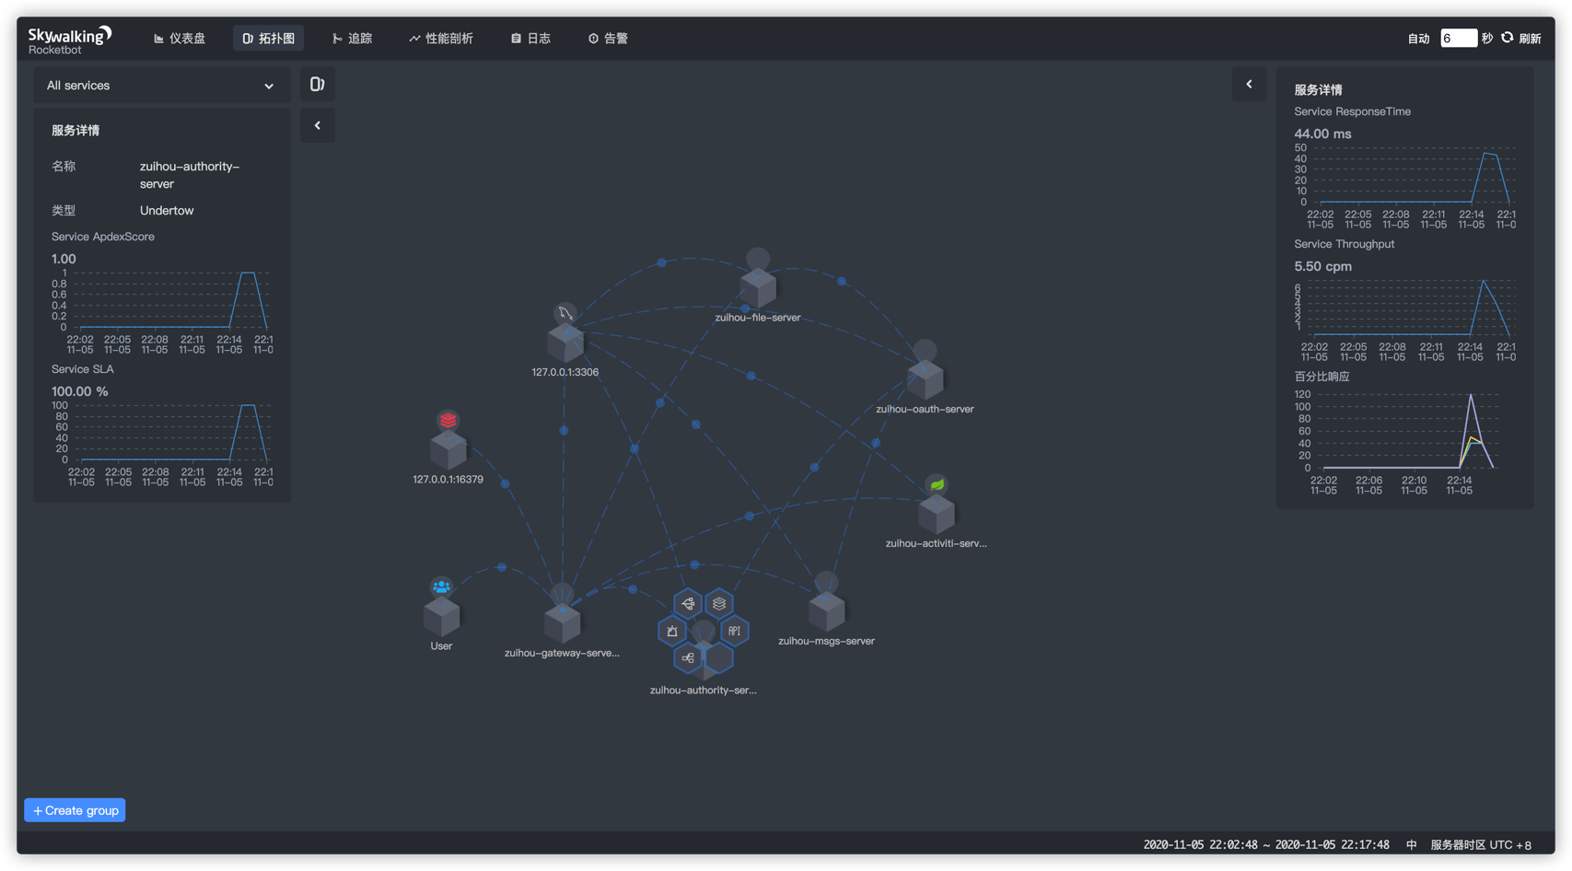Open the alarm hexagon icon on the node

(x=672, y=630)
